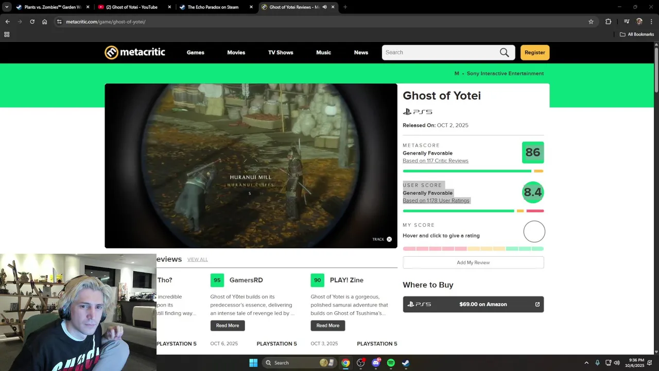The width and height of the screenshot is (659, 371).
Task: Expand hidden system tray icons chevron
Action: point(586,363)
